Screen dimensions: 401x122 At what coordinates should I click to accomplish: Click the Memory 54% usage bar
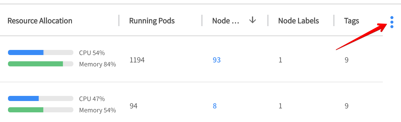(41, 110)
